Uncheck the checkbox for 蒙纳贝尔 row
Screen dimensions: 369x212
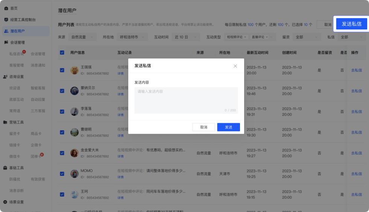tap(62, 91)
